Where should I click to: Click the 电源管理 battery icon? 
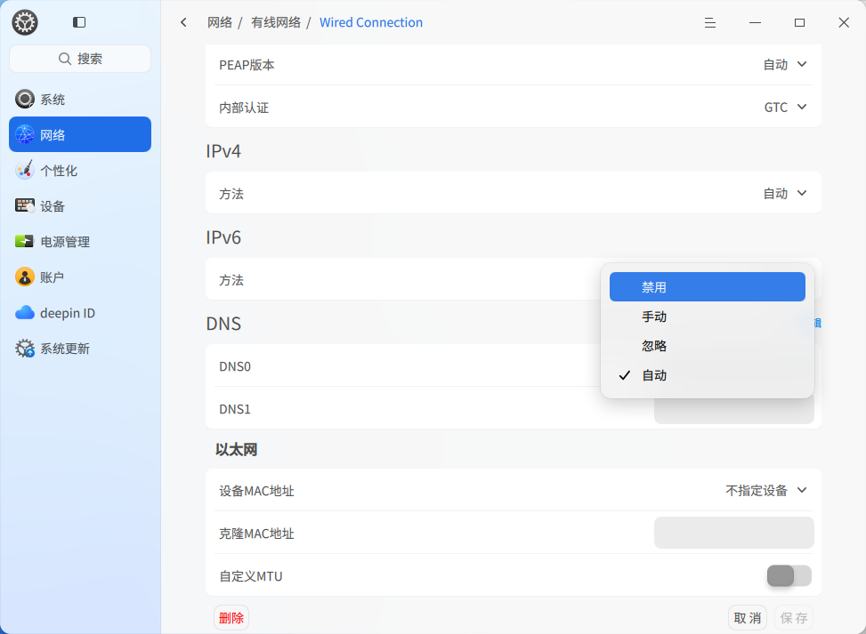(25, 241)
